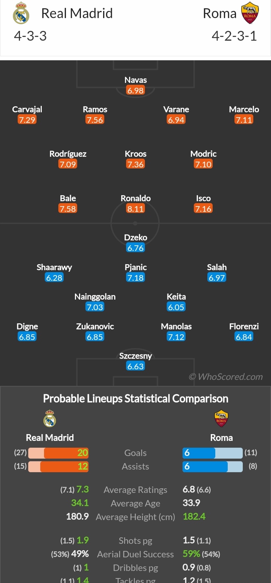Click Roma crest in statistical comparison
Screen dimensions: 271x583
221,418
